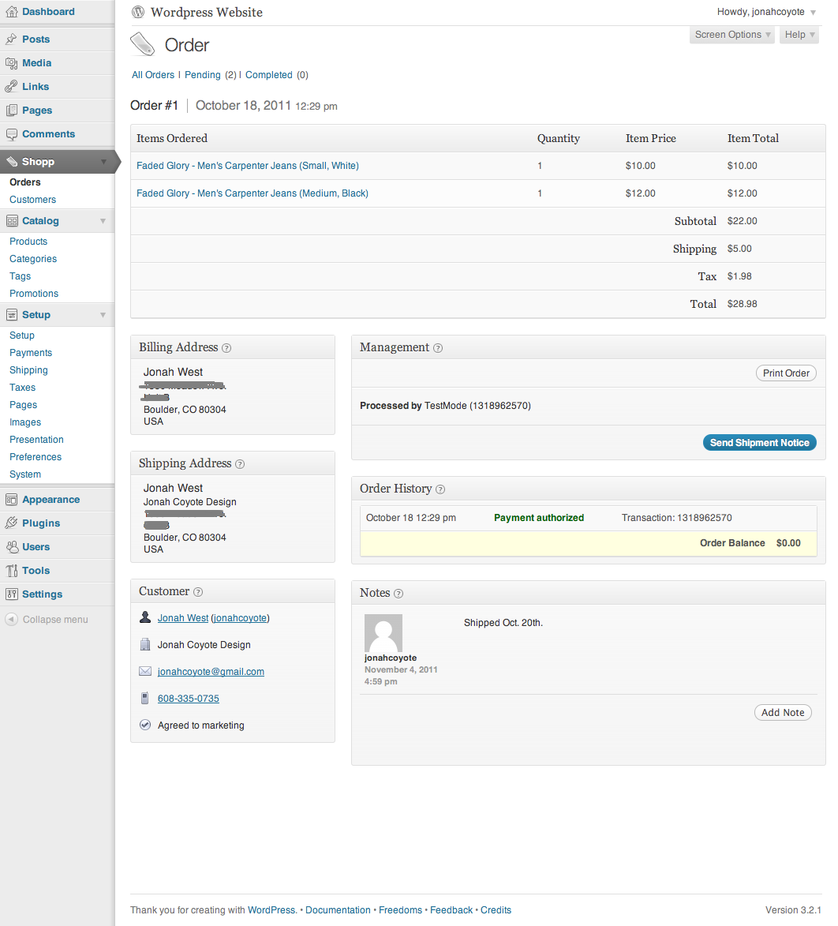Open the Orders submenu item
The width and height of the screenshot is (838, 926).
pyautogui.click(x=24, y=182)
